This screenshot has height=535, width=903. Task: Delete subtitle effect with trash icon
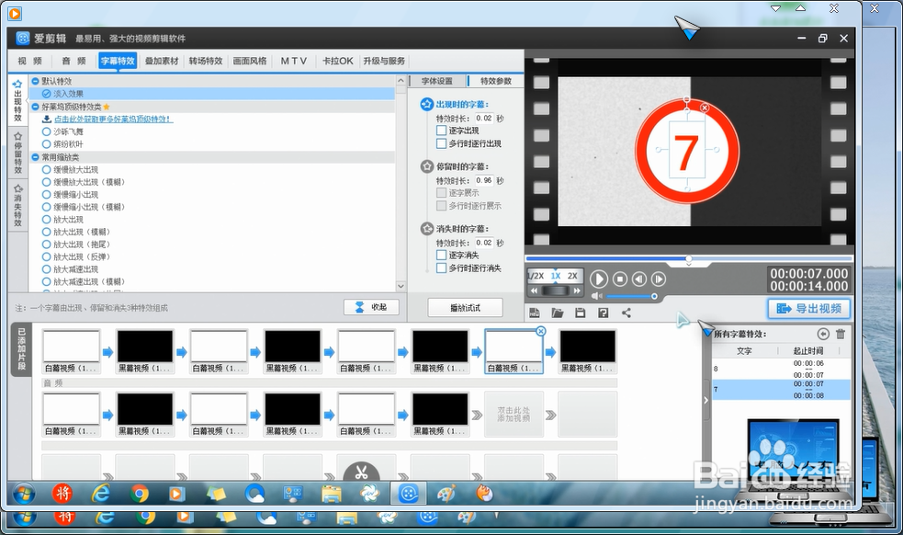coord(841,334)
